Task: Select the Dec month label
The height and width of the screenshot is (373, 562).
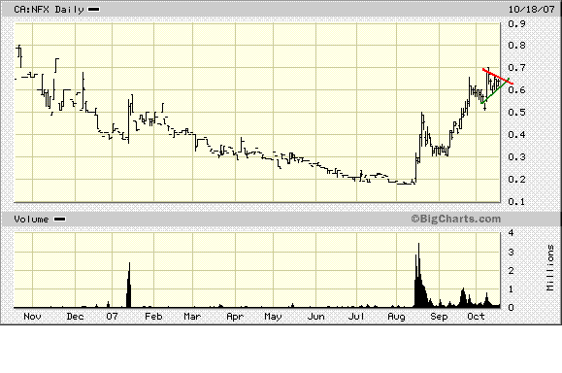Action: 76,317
